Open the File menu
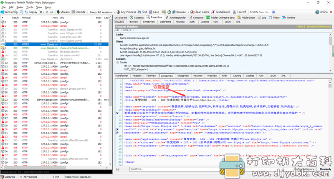This screenshot has width=334, height=179. coord(3,7)
